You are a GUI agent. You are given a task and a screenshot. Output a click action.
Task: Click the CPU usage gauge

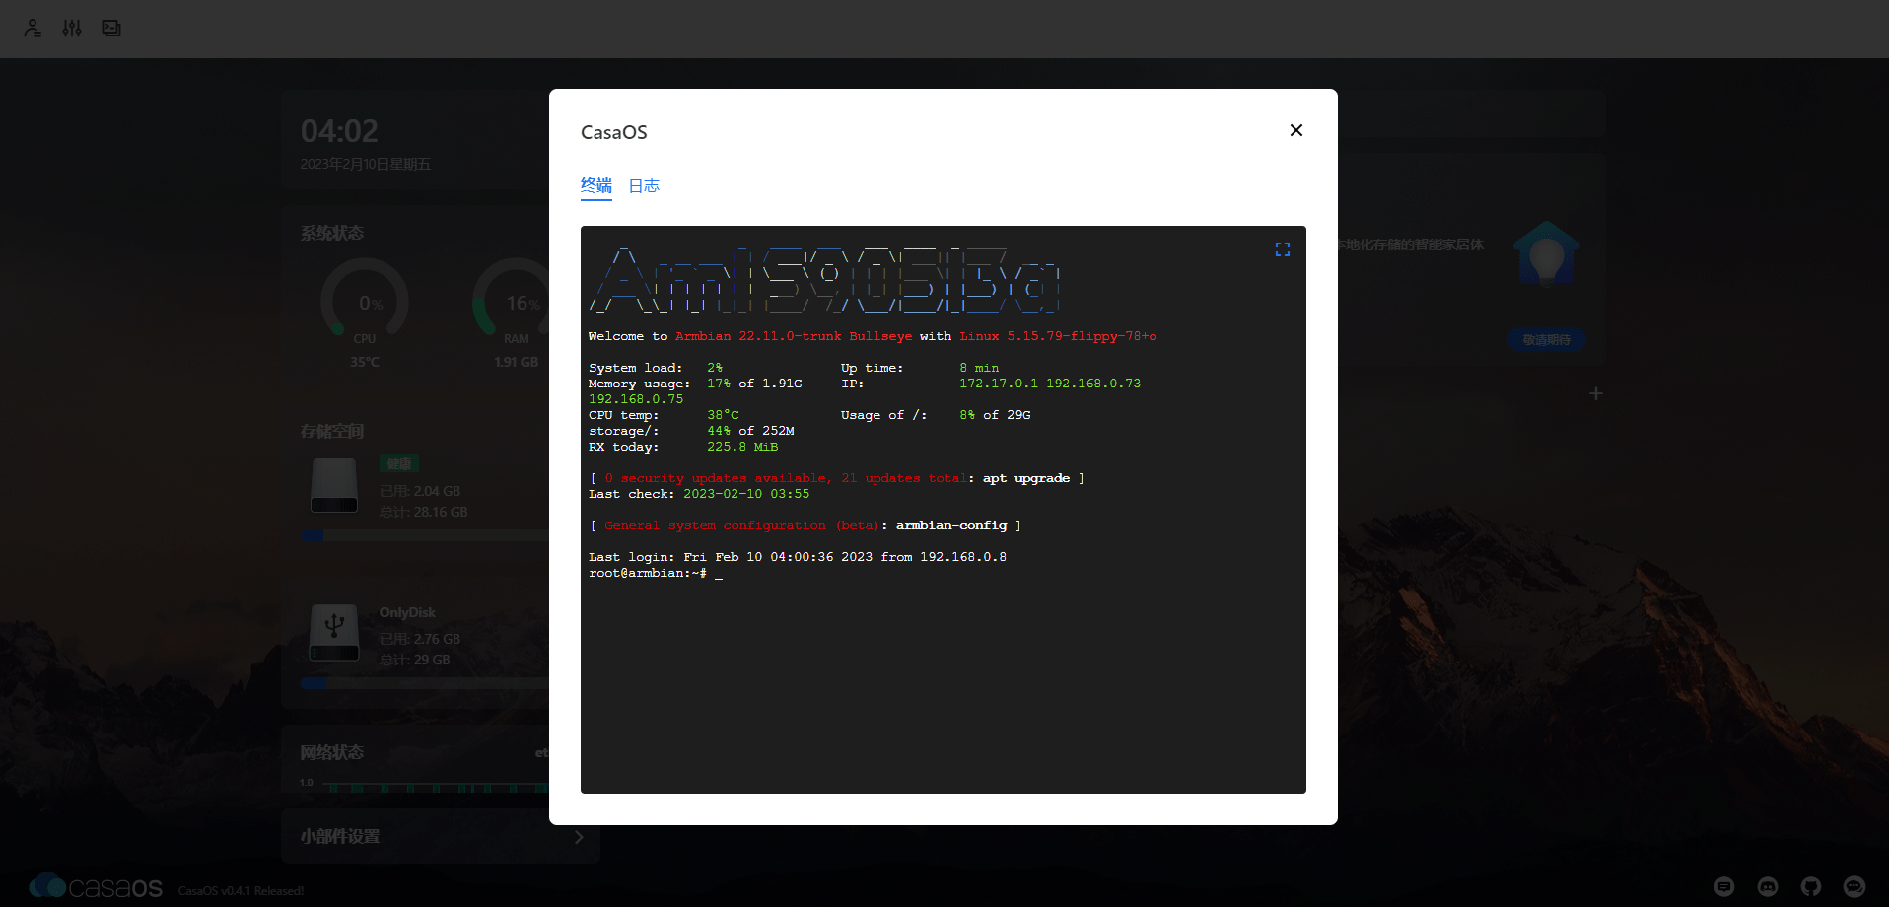tap(365, 301)
